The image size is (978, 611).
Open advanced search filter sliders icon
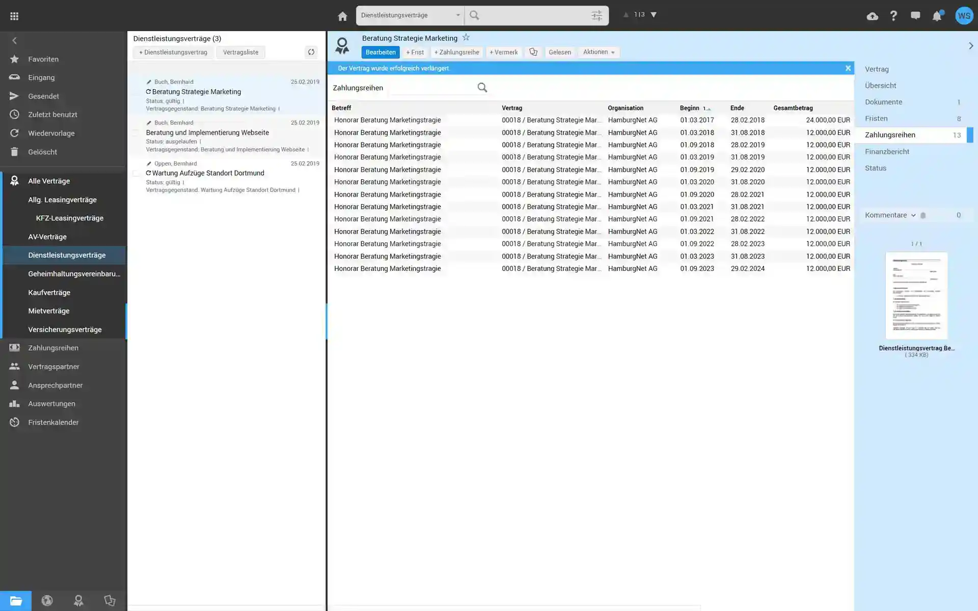click(596, 16)
